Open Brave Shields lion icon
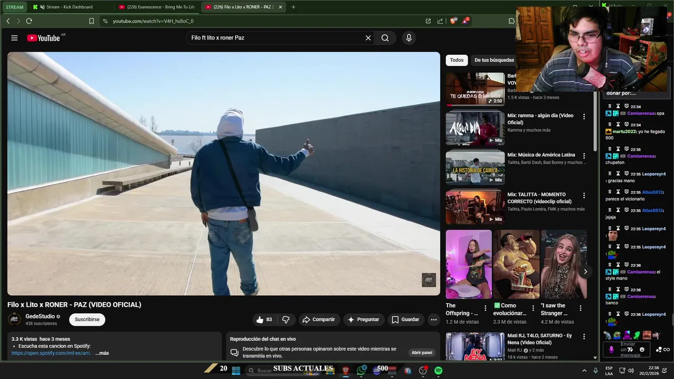The width and height of the screenshot is (674, 379). (x=453, y=21)
